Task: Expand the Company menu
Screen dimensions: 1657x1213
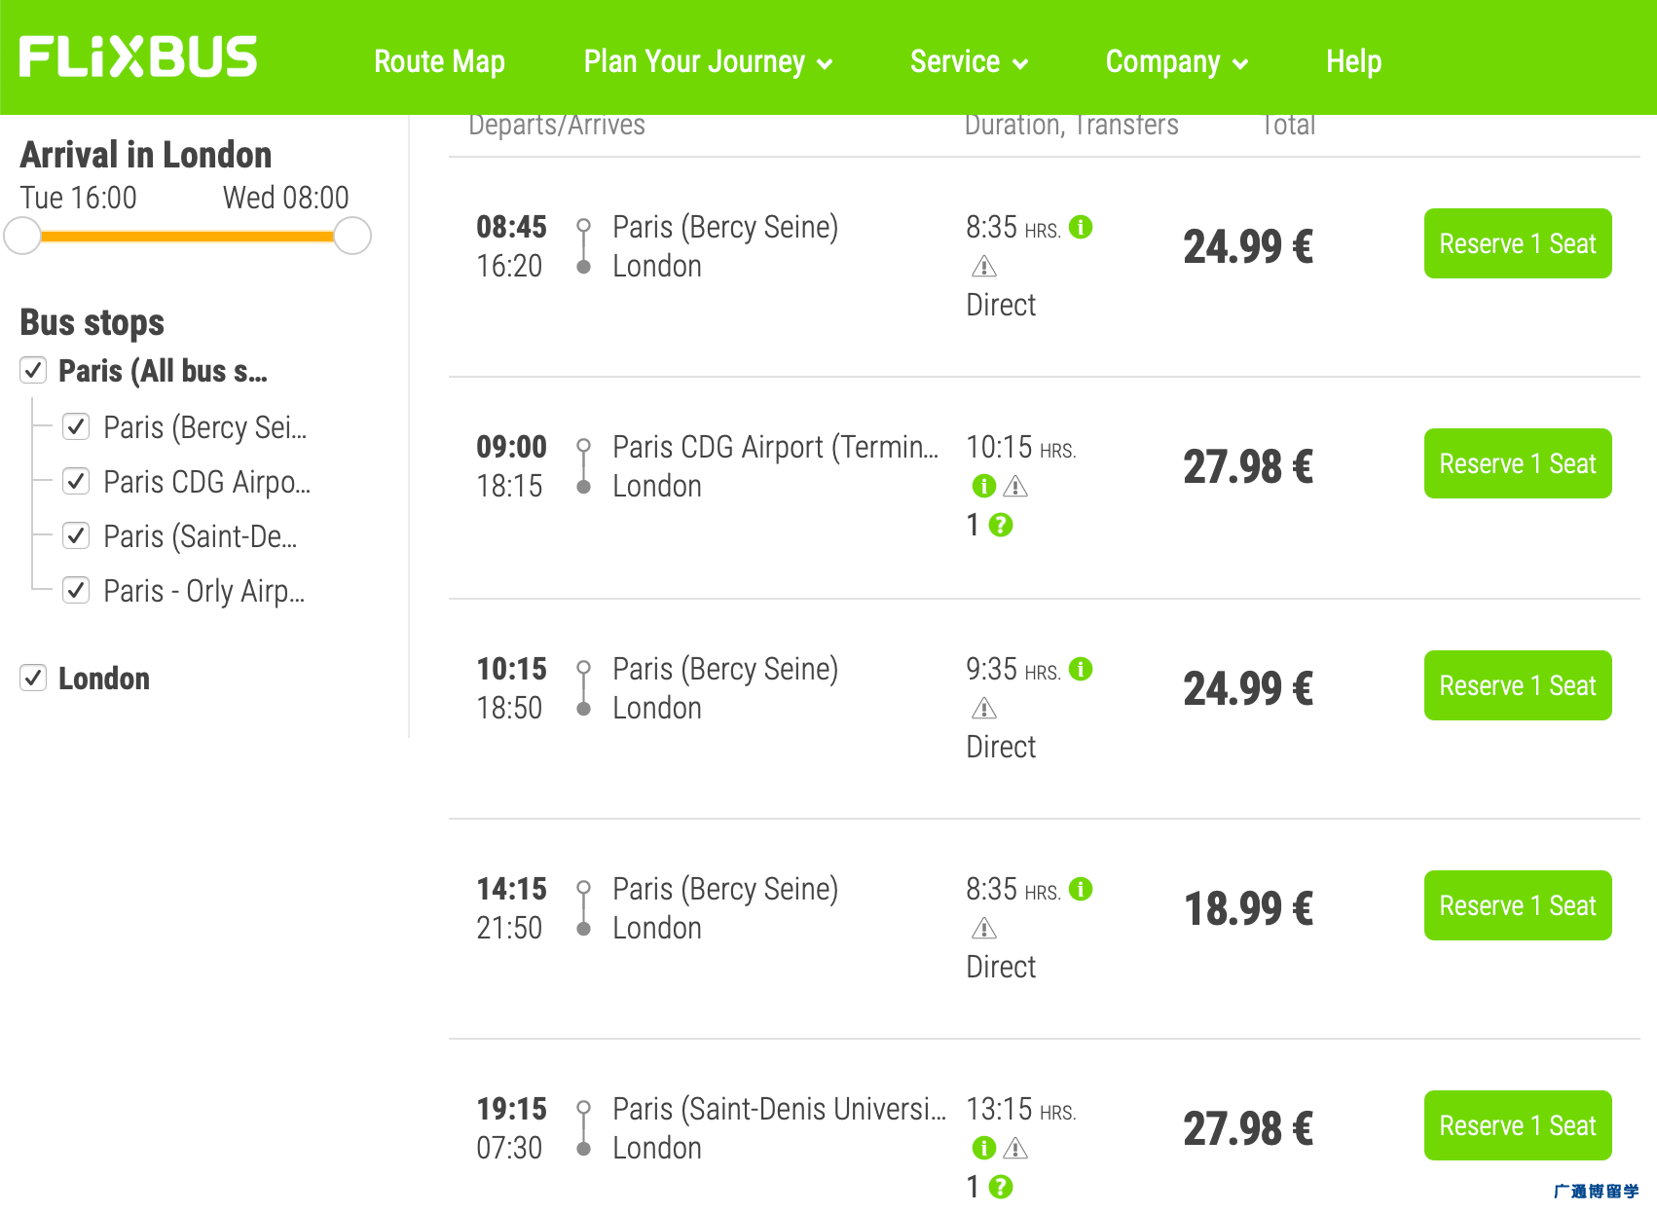Action: pyautogui.click(x=1176, y=61)
